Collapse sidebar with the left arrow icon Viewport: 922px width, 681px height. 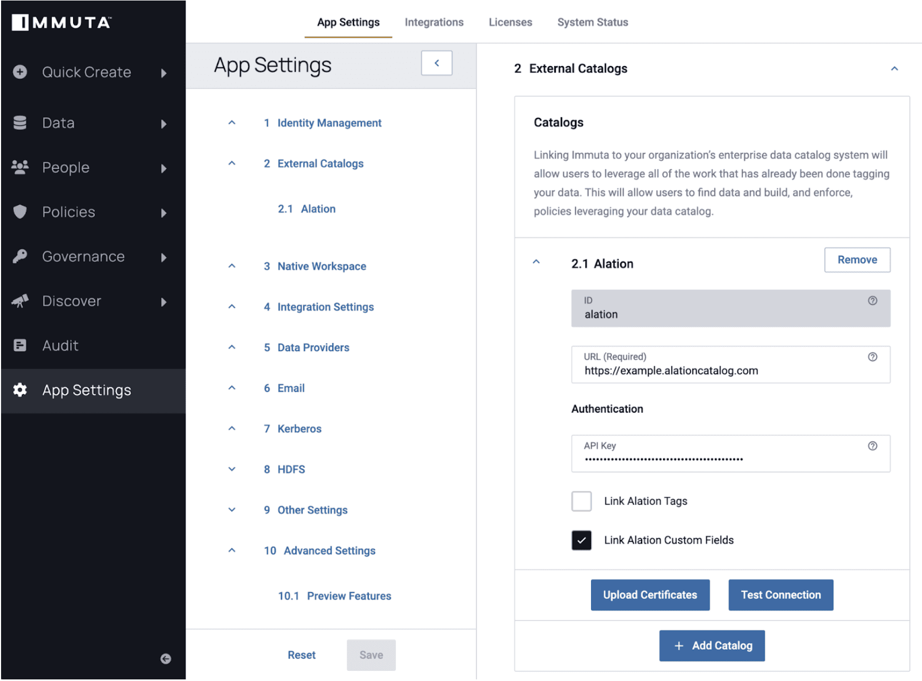coord(166,659)
